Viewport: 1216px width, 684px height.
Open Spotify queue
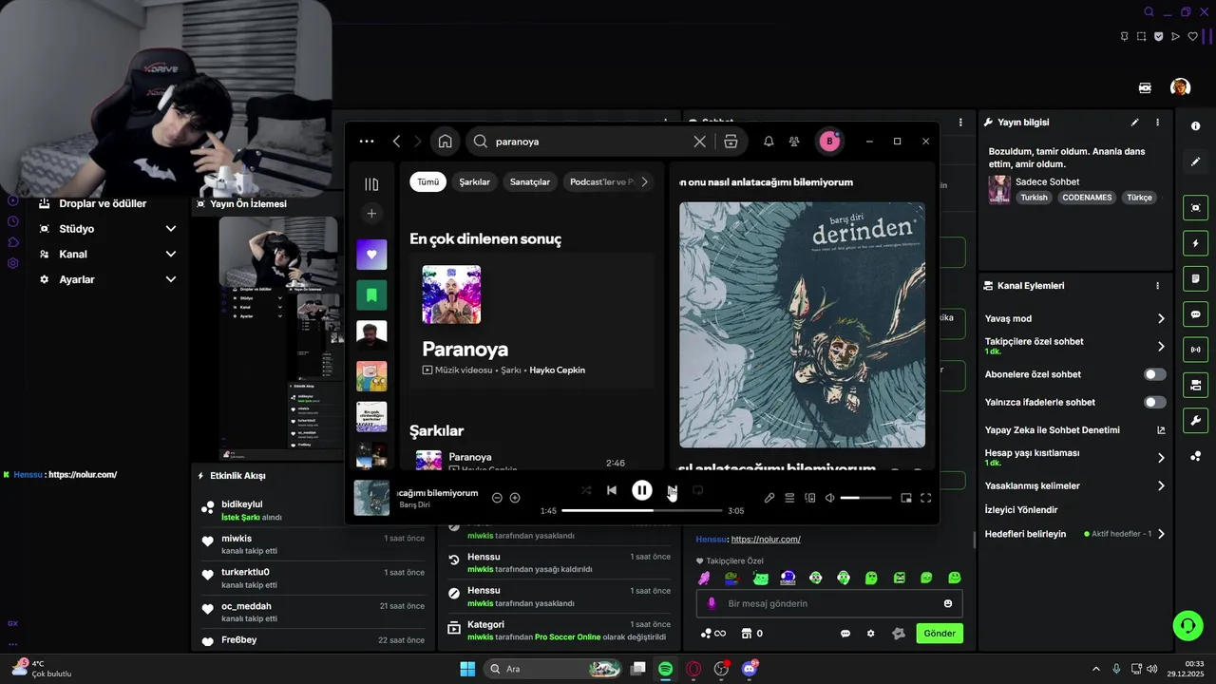click(789, 498)
